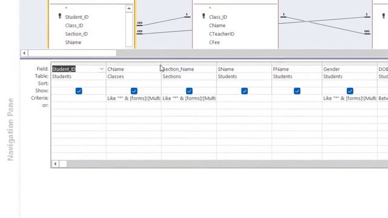Viewport: 388px width, 218px height.
Task: Expand the collapsed Navigation Pane
Action: point(10,129)
